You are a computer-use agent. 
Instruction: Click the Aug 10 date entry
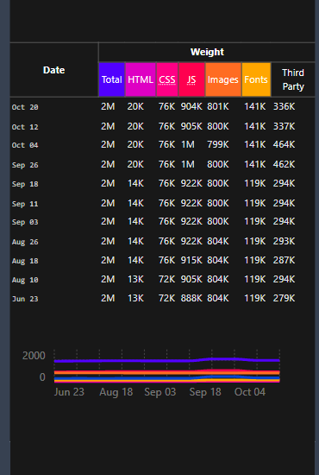(x=25, y=280)
